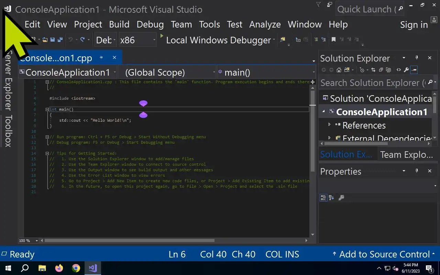Click the Send Feedback icon
Image resolution: width=440 pixels, height=275 pixels.
[330, 4]
